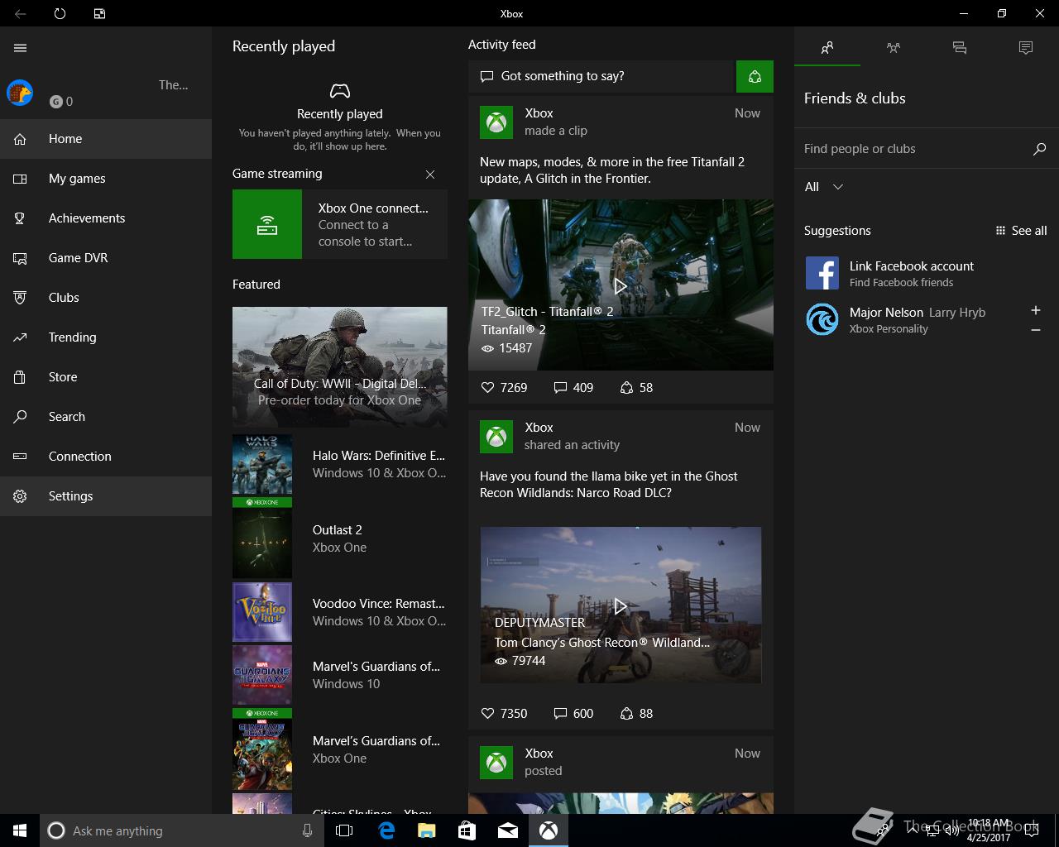The width and height of the screenshot is (1059, 847).
Task: Open Call of Duty: WWII featured banner
Action: pyautogui.click(x=340, y=366)
